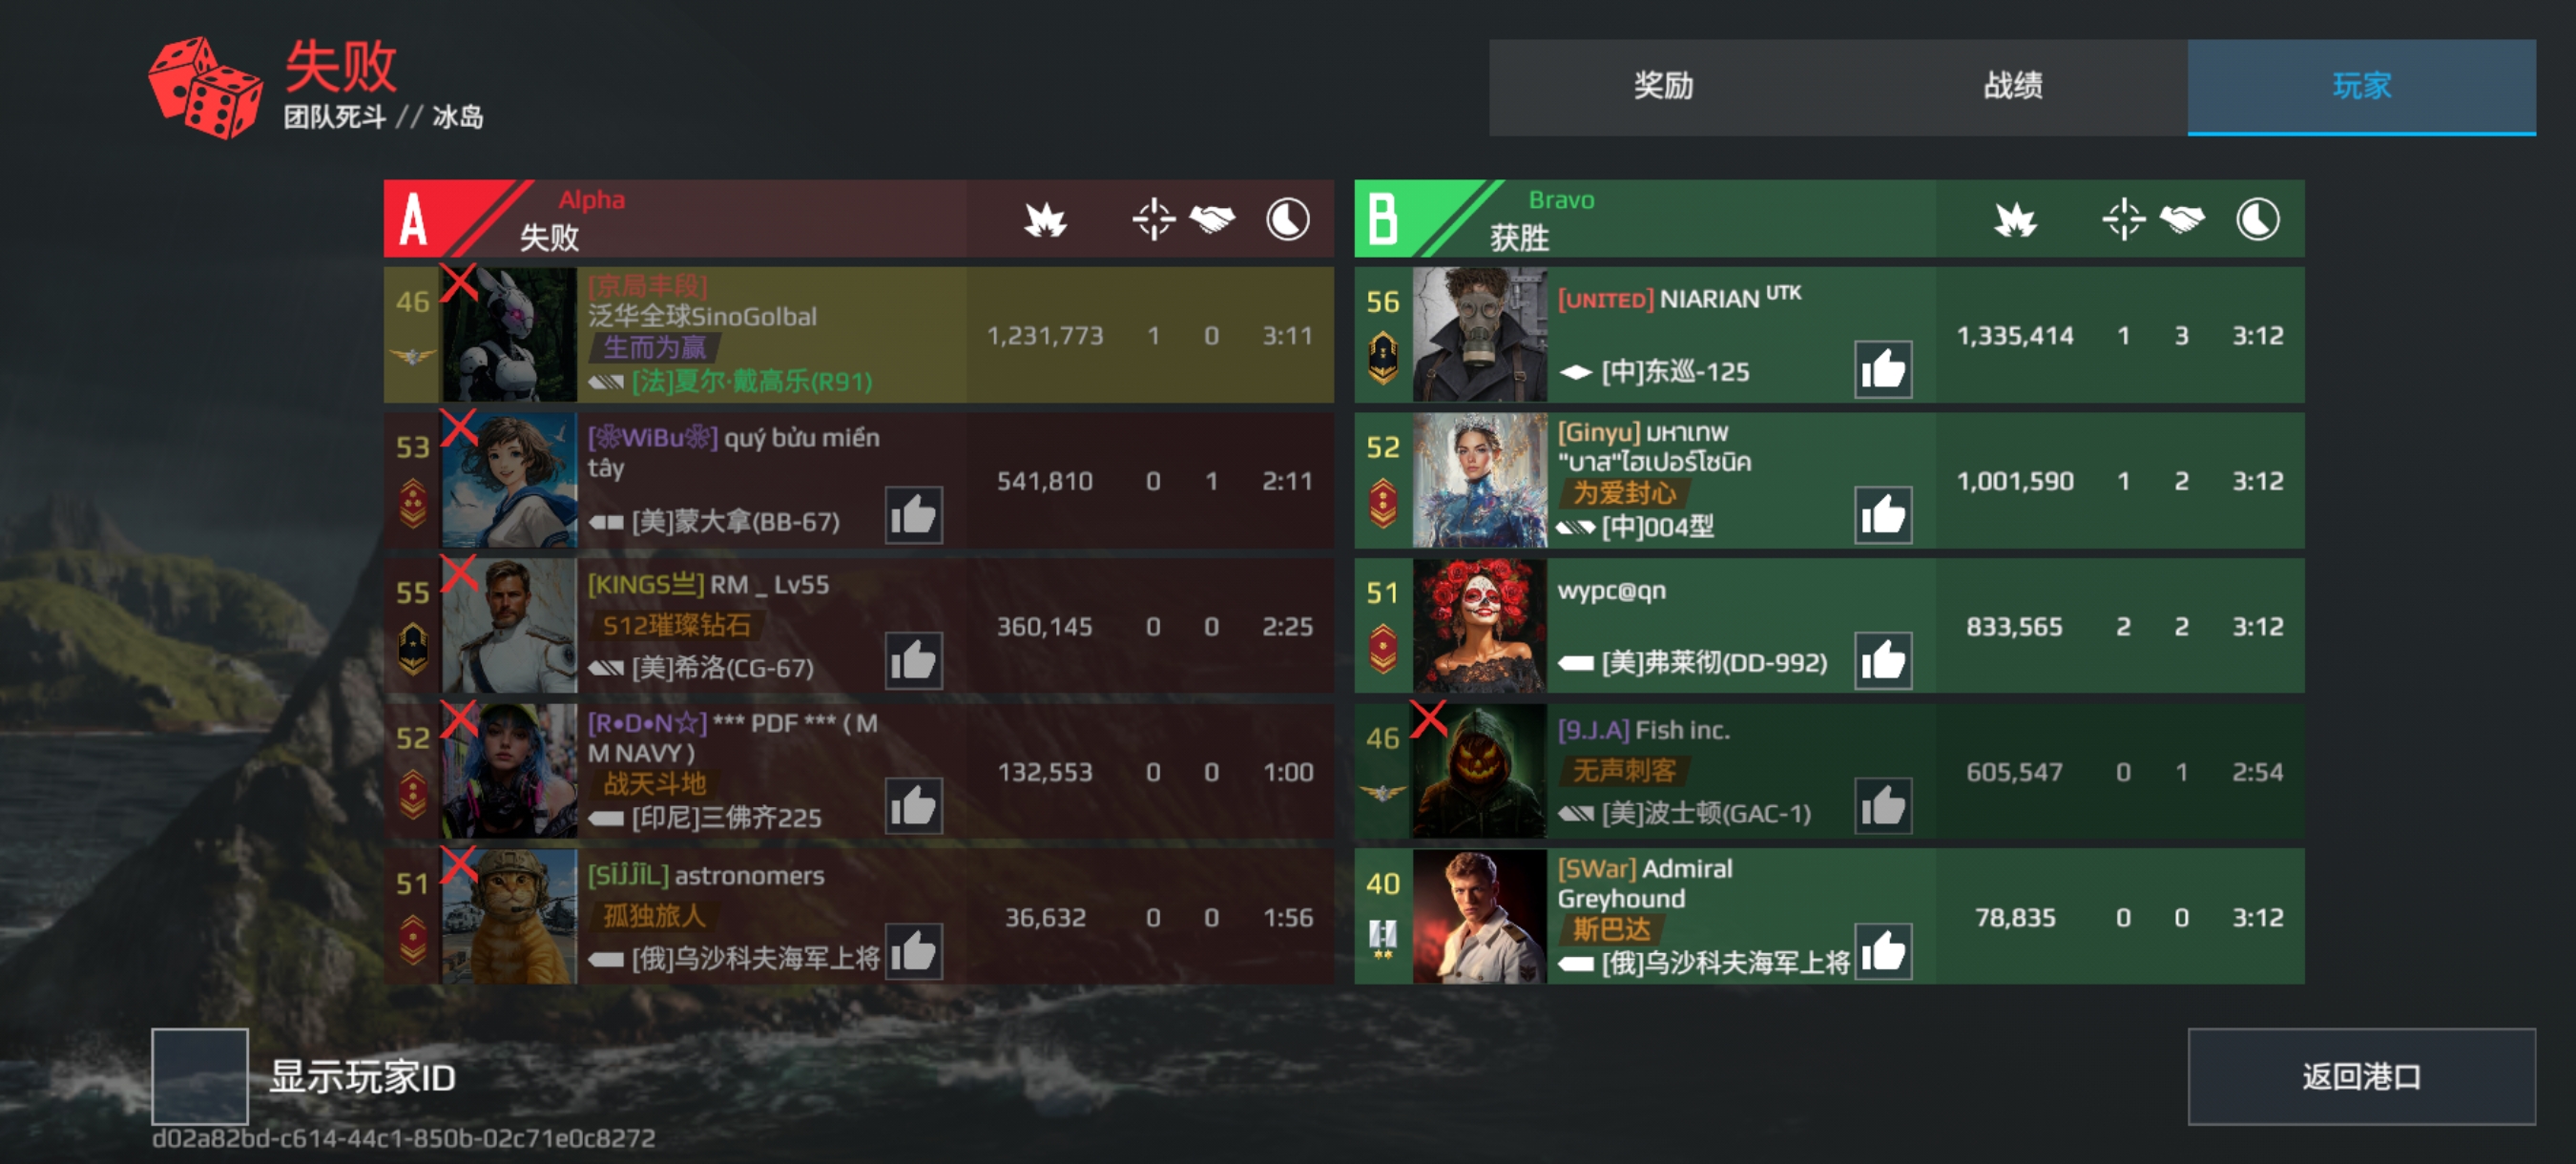Viewport: 2576px width, 1164px height.
Task: Click the 返回港口 button
Action: 2361,1076
